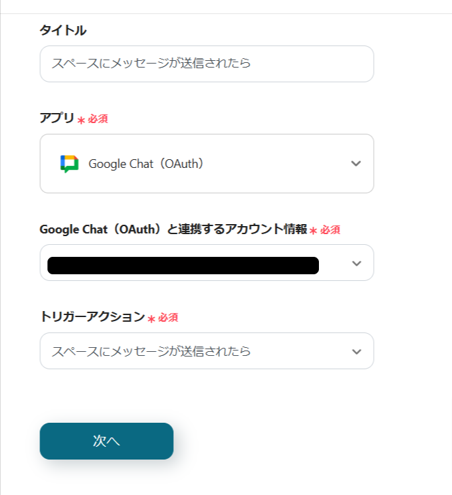452x495 pixels.
Task: Click the トリガーアクション field label
Action: (92, 317)
